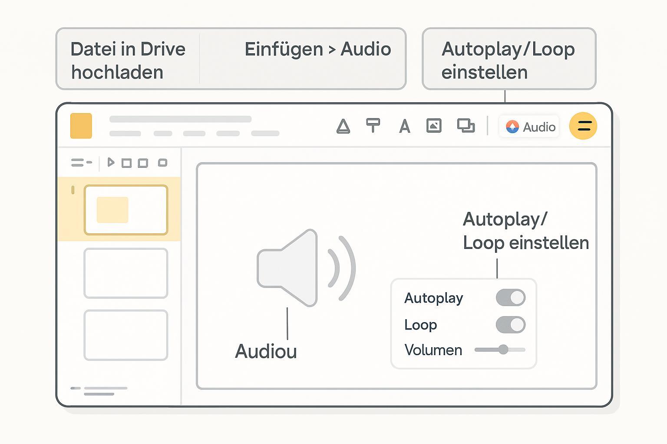Select the highlighted first slide thumbnail

pos(126,210)
